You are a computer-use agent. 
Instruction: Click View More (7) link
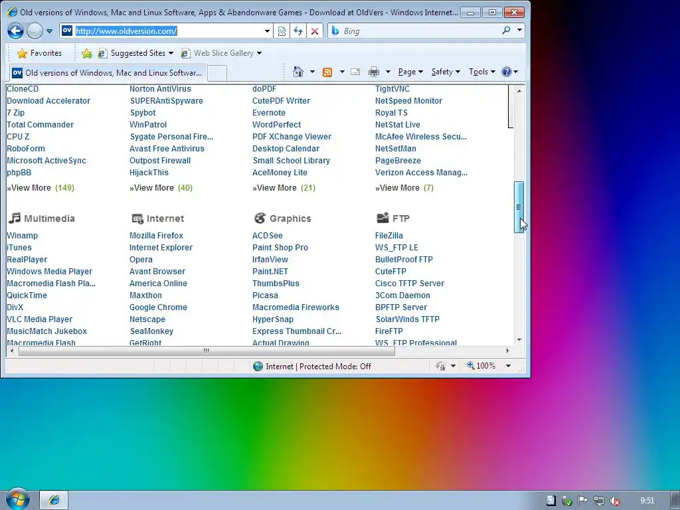(x=404, y=188)
